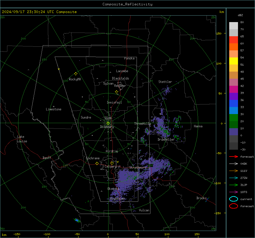Click the Blackfalds town label
Screen dimensions: 255x238
point(120,78)
